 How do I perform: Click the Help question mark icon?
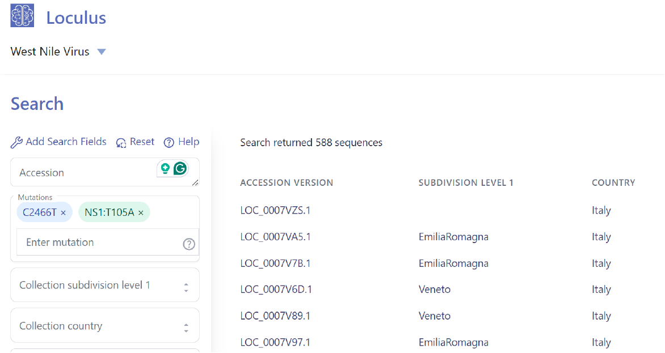click(x=169, y=142)
